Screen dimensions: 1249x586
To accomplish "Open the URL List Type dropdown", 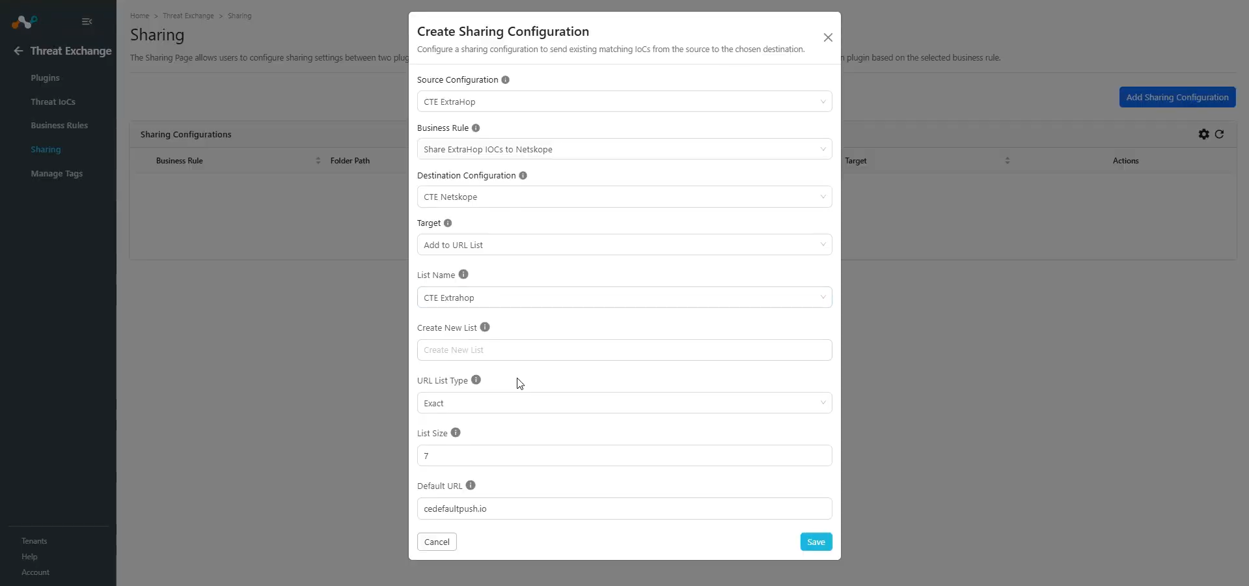I will 624,403.
